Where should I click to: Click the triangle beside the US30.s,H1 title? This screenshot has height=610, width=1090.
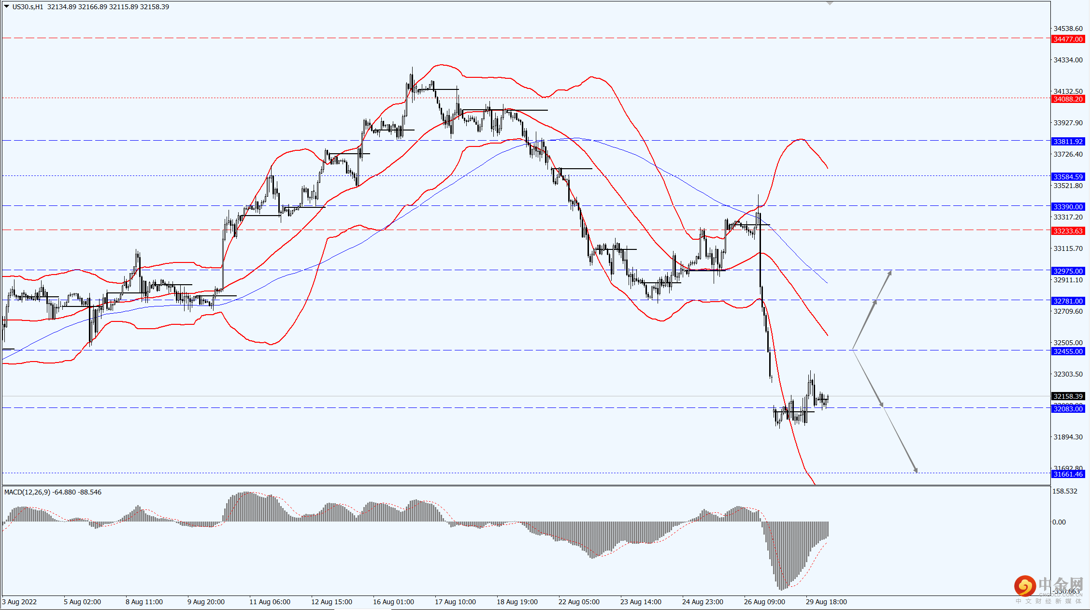tap(7, 6)
